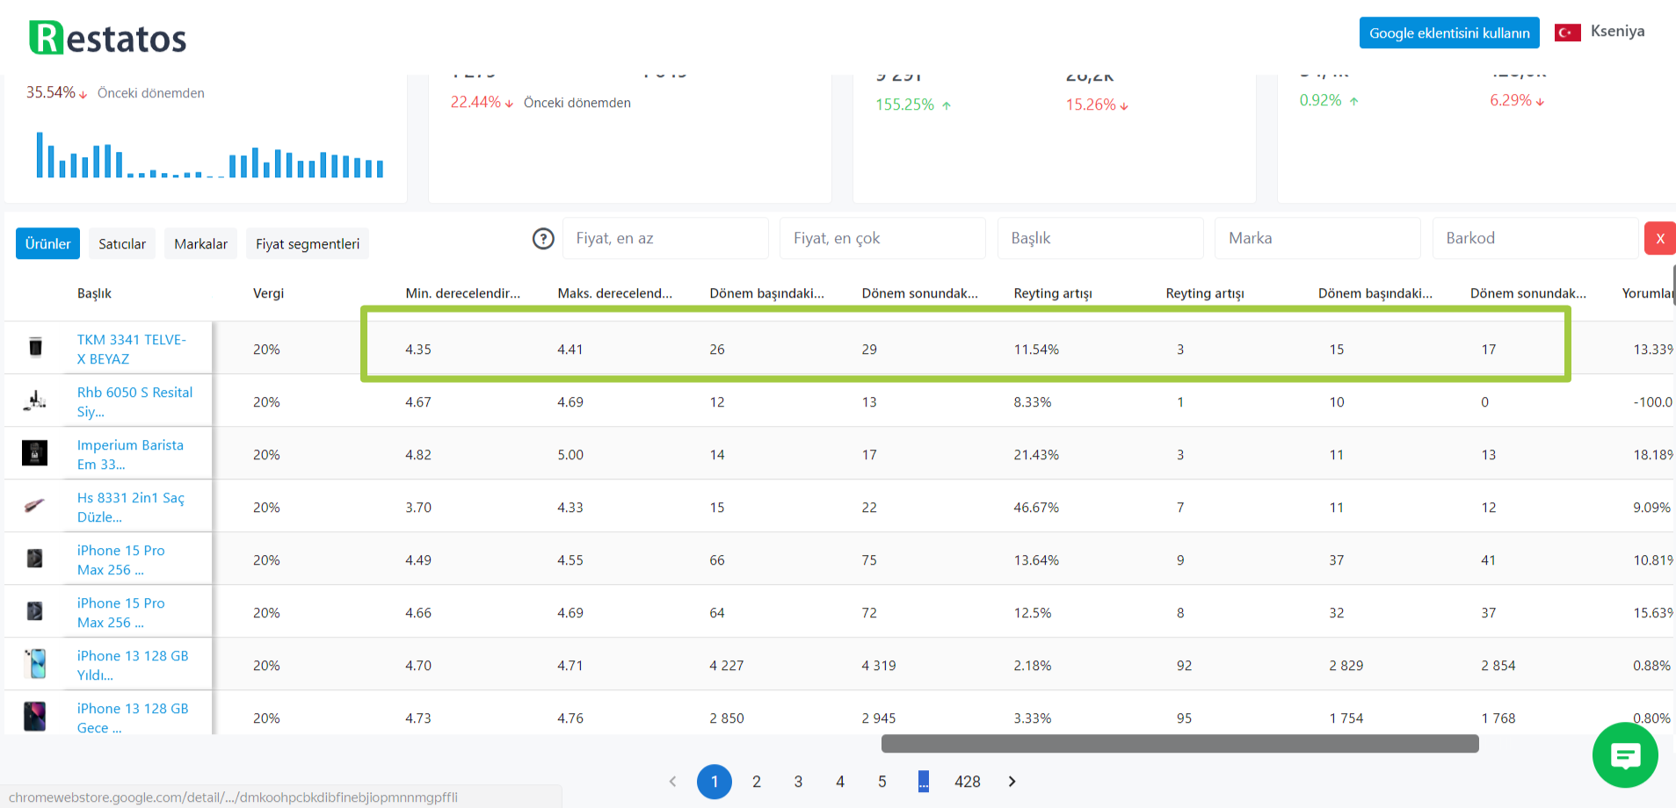1676x808 pixels.
Task: Click the Rhb 6050 S Resital thumbnail
Action: point(35,400)
